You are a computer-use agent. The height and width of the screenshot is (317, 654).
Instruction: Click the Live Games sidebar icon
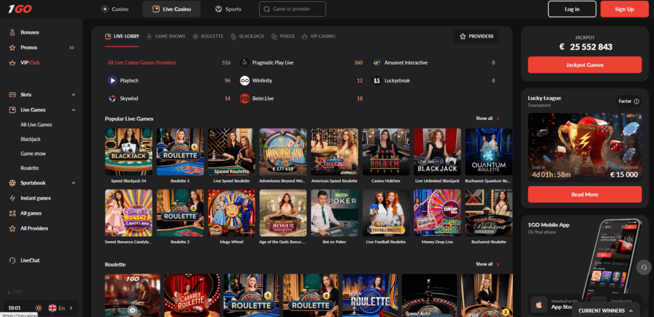pos(13,110)
